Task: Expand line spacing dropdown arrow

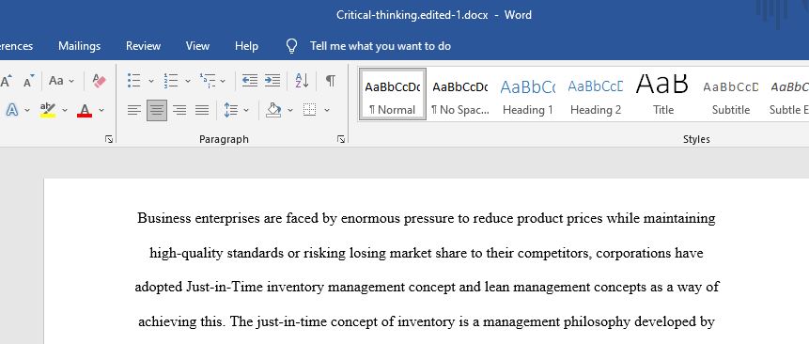Action: (246, 110)
